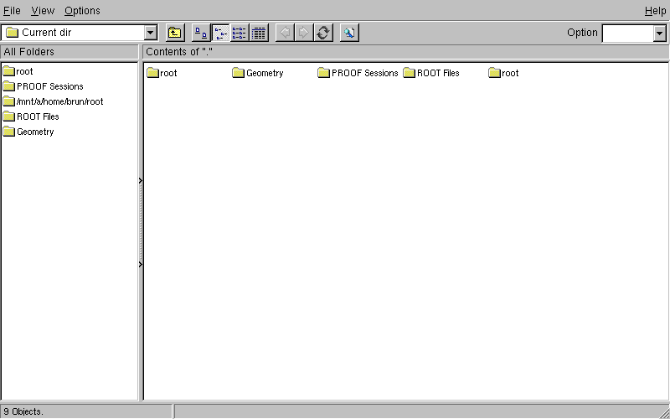The height and width of the screenshot is (419, 670).
Task: Switch to list view mode
Action: pos(240,33)
